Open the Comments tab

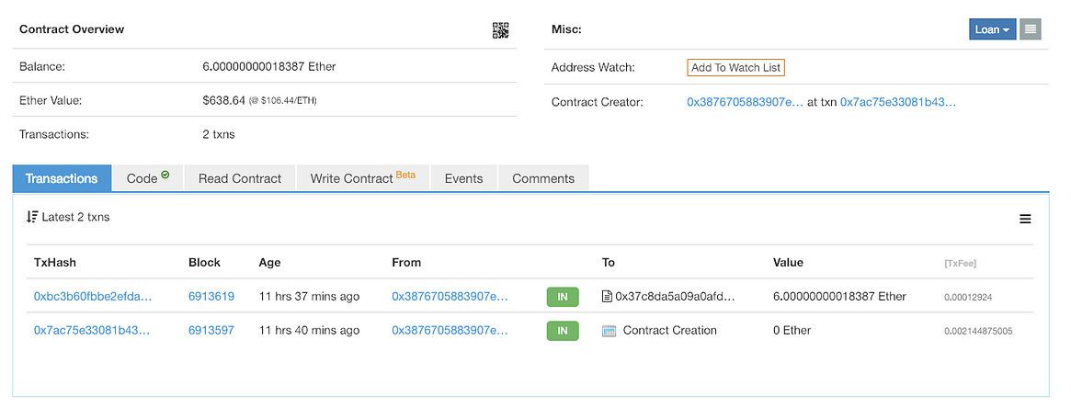(543, 178)
